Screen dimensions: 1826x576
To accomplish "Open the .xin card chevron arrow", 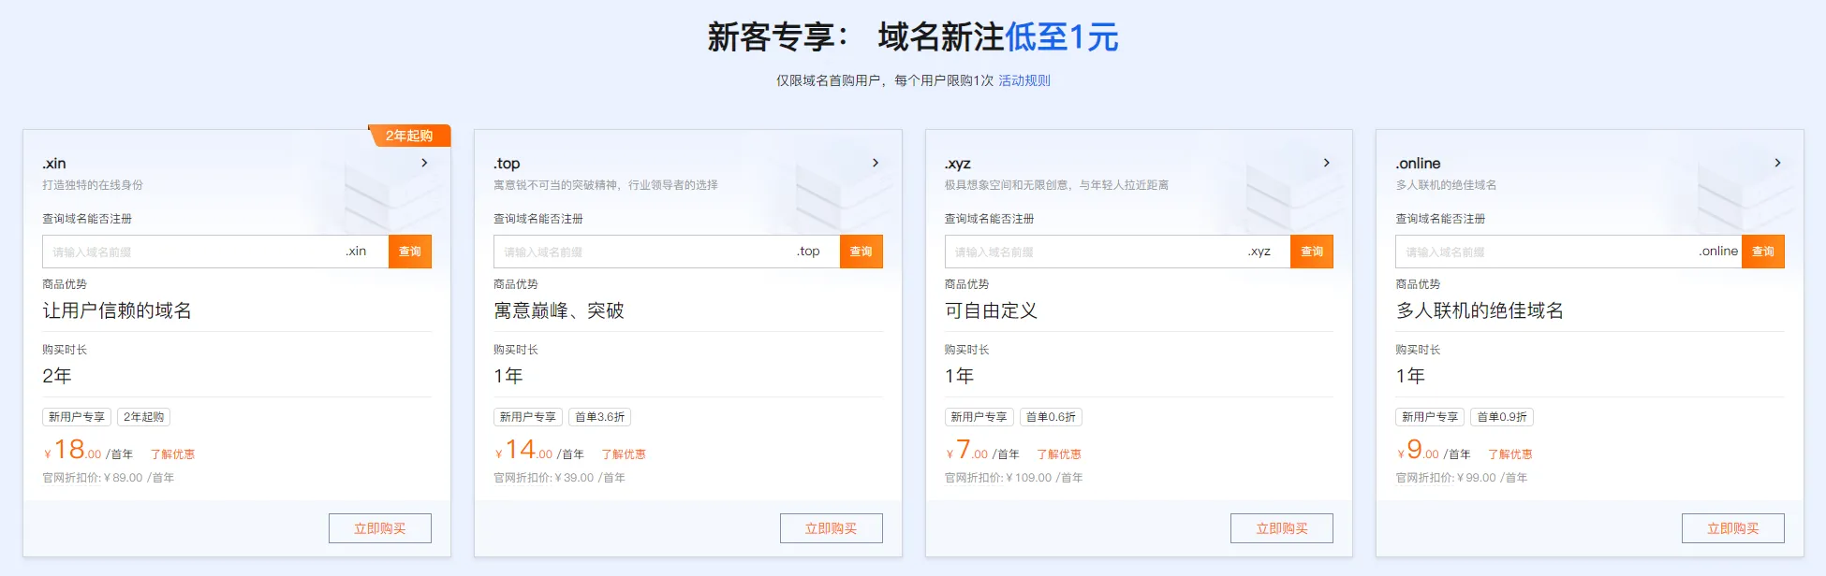I will [424, 163].
